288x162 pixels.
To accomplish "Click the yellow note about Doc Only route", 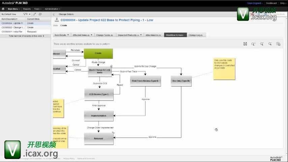I will click(224, 69).
